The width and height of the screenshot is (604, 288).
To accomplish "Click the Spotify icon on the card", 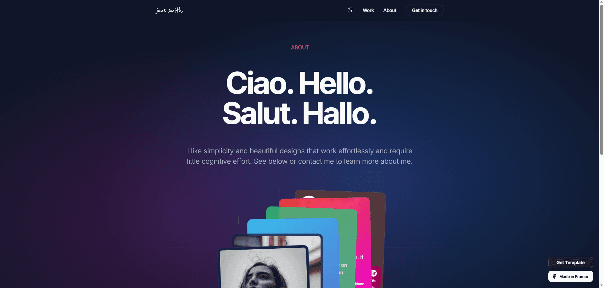I will tap(373, 273).
